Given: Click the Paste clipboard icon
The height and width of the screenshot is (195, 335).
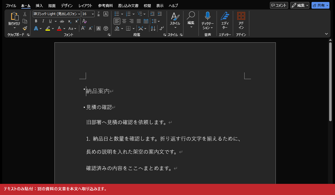Looking at the screenshot, I should [x=14, y=16].
